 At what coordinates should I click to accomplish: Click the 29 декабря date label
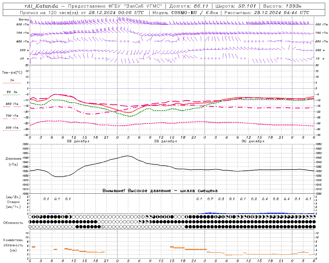pyautogui.click(x=166, y=141)
